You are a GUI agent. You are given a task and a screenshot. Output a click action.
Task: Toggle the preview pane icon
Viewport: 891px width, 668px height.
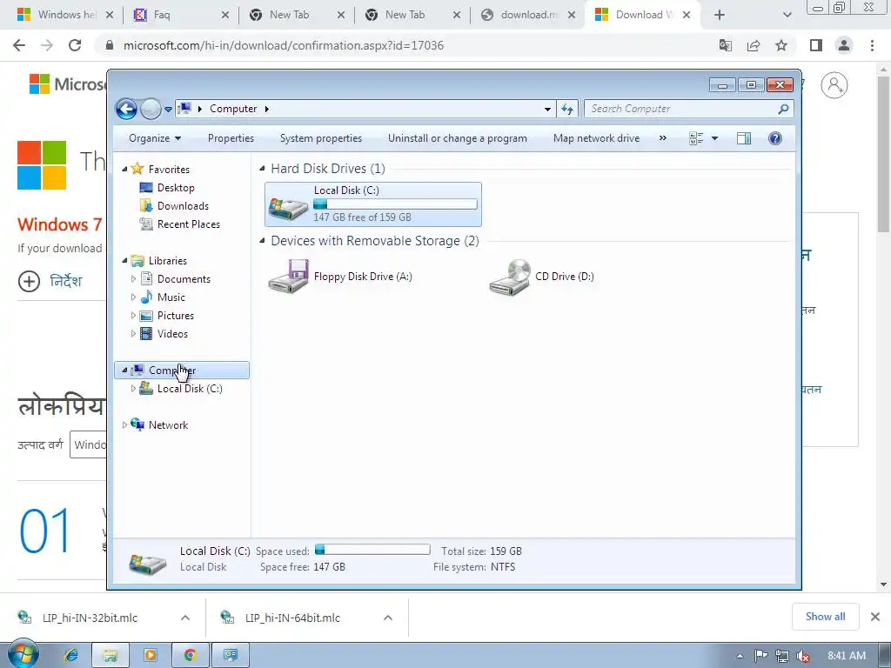744,138
